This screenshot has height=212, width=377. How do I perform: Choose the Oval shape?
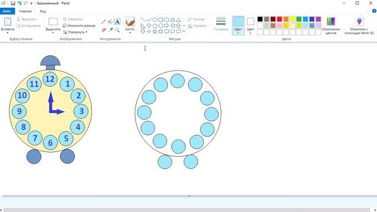point(155,19)
